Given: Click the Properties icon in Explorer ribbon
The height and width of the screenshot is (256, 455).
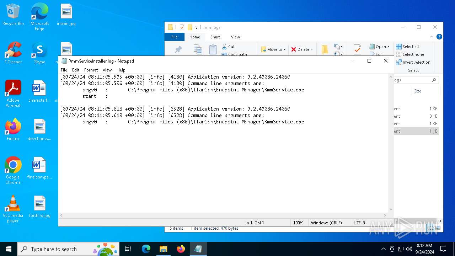Looking at the screenshot, I should coord(357,49).
